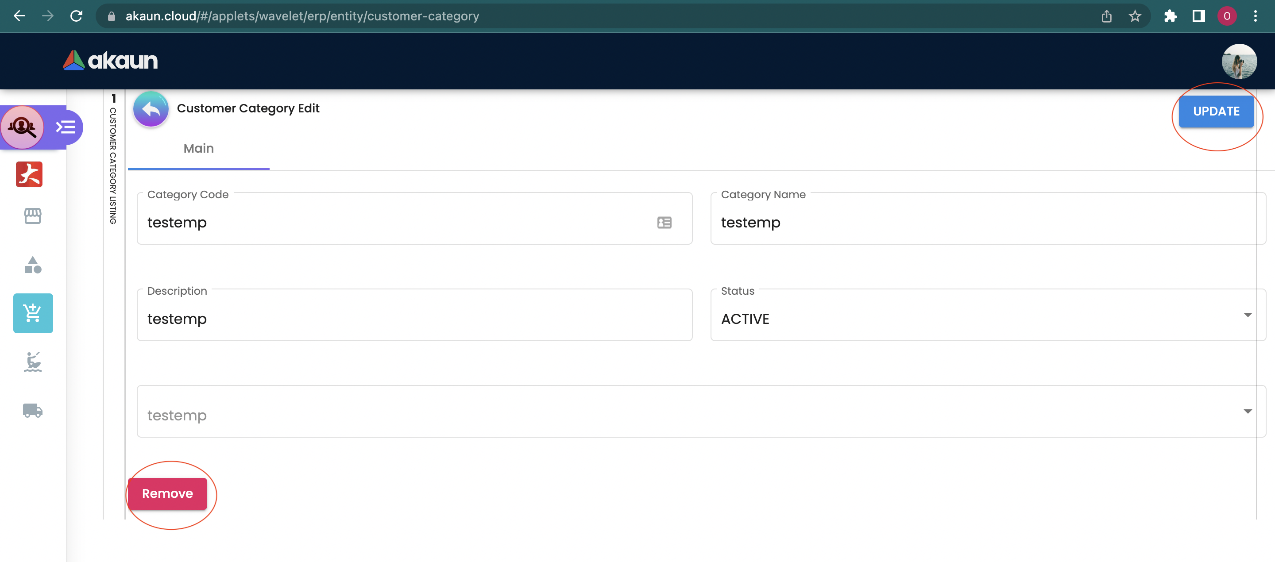1275x562 pixels.
Task: Click into the Category Name field
Action: tap(987, 223)
